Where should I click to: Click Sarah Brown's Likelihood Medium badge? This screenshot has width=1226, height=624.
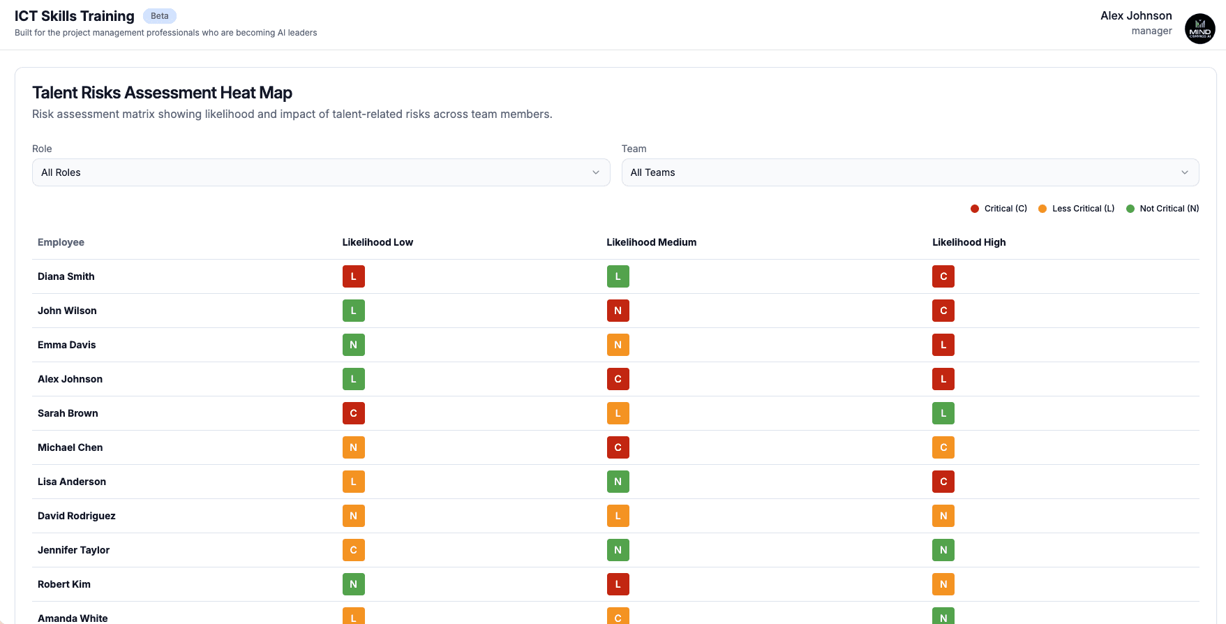point(618,413)
